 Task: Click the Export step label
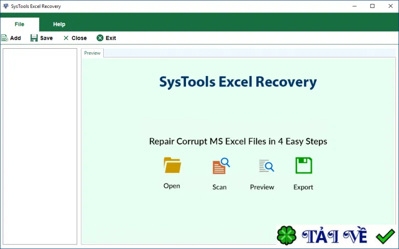pyautogui.click(x=303, y=187)
